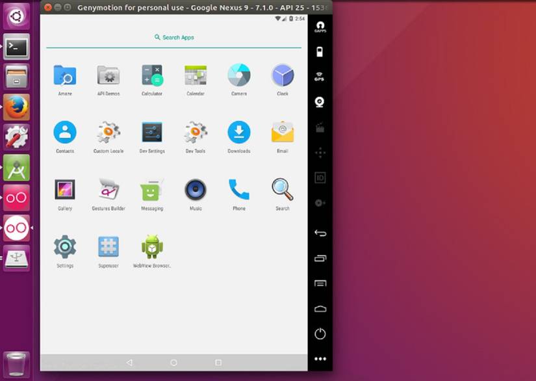This screenshot has height=381, width=536.
Task: Open the GPS widget in the Genymotion sidebar
Action: (x=320, y=76)
